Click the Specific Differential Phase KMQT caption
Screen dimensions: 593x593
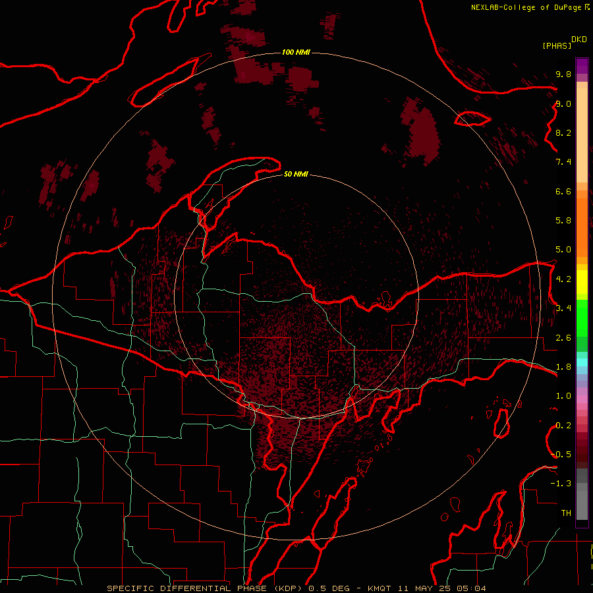click(296, 588)
